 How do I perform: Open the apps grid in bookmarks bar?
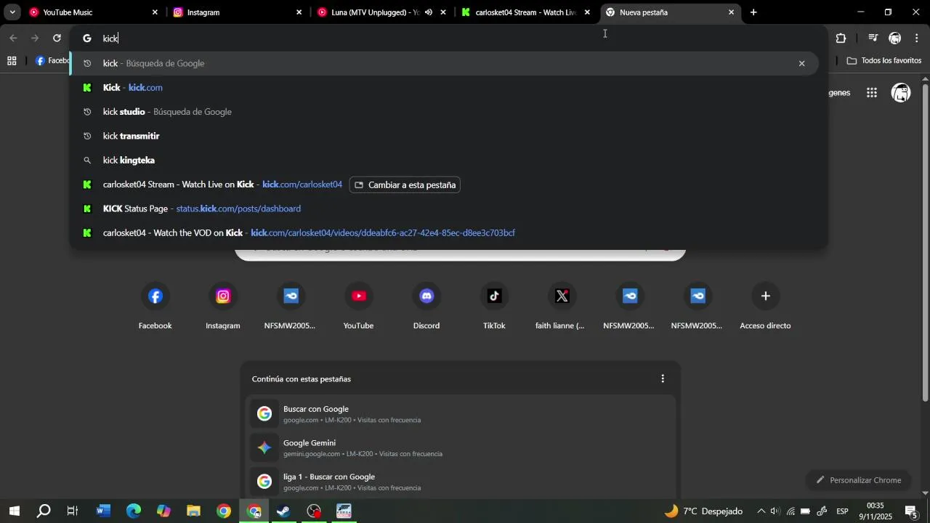click(x=12, y=61)
